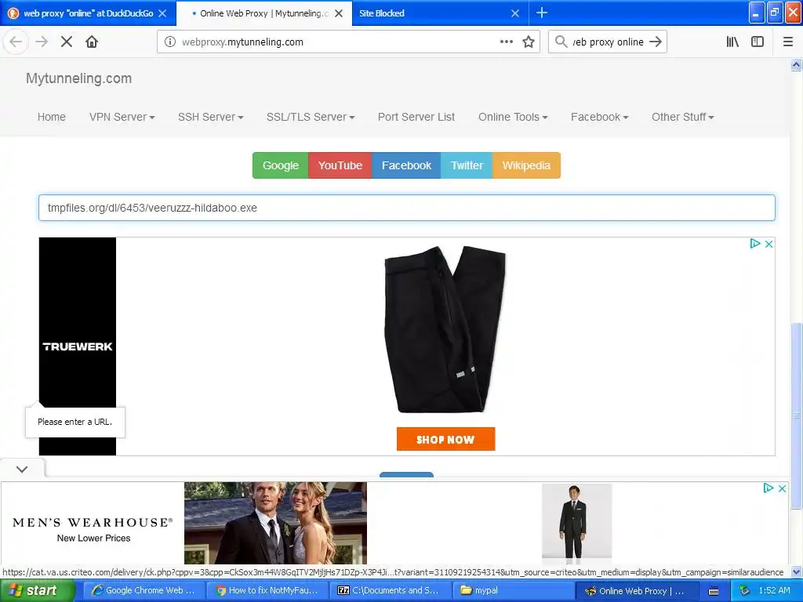The width and height of the screenshot is (803, 602).
Task: Close the DuckDuckGo web proxy tab
Action: pos(162,13)
